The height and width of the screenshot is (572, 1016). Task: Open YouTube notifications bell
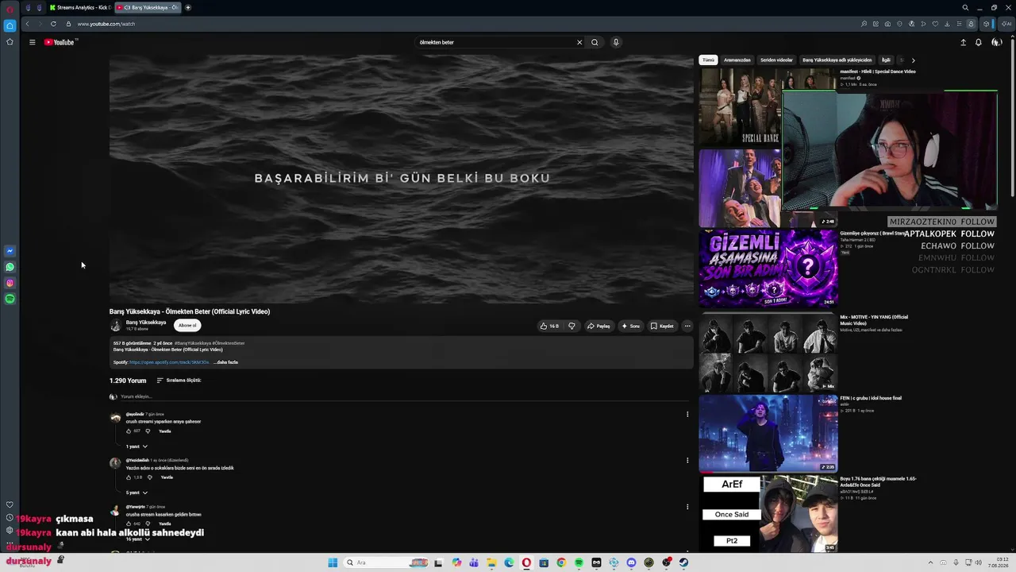coord(979,42)
